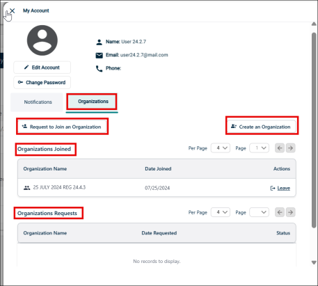Click the Edit Account button
The width and height of the screenshot is (318, 286).
point(42,67)
